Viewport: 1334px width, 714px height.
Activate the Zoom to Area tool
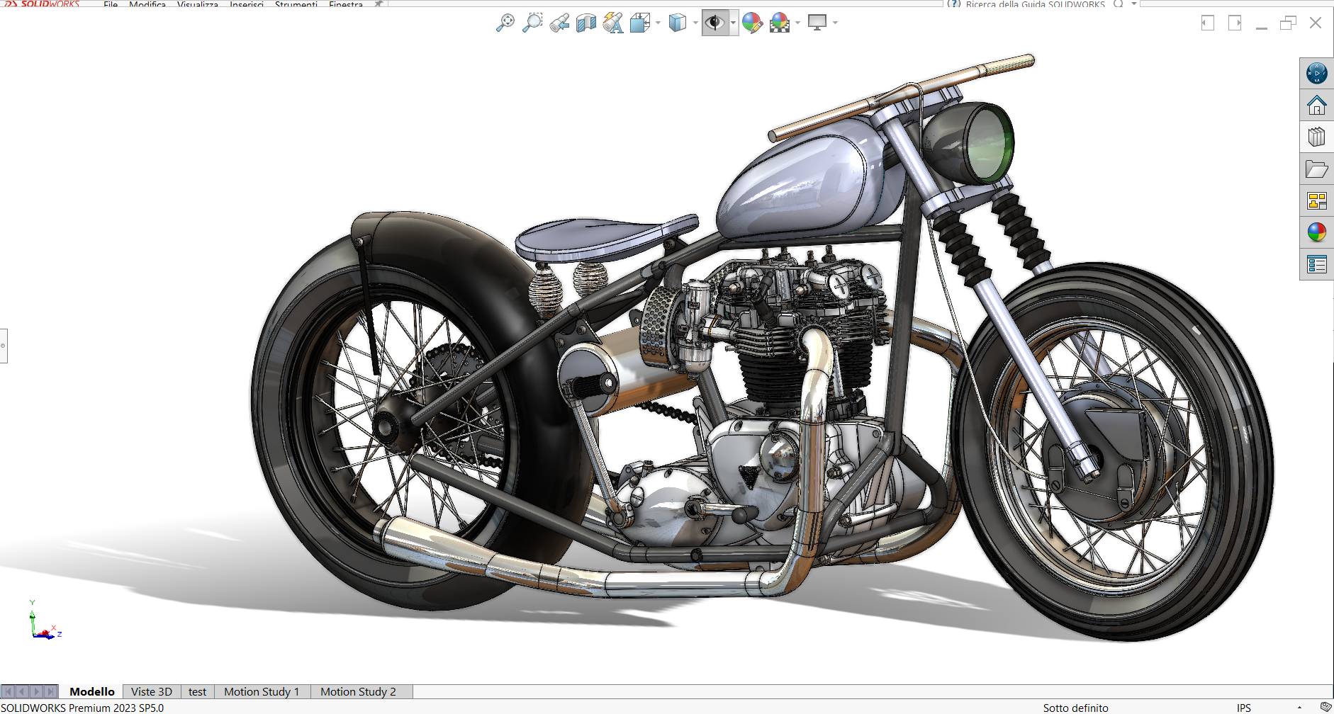[532, 23]
